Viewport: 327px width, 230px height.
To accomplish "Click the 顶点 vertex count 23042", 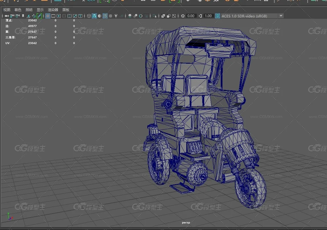I will (x=32, y=20).
